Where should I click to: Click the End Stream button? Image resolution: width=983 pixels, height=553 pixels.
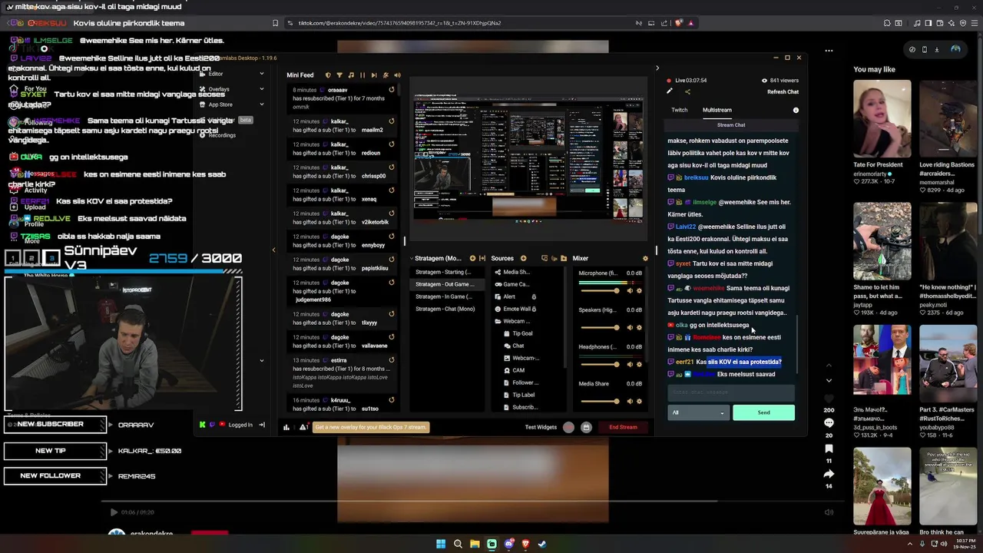click(623, 427)
